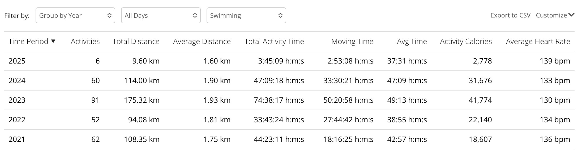Screen dimensions: 586x153
Task: Select the 2022 time period row
Action: 17,120
